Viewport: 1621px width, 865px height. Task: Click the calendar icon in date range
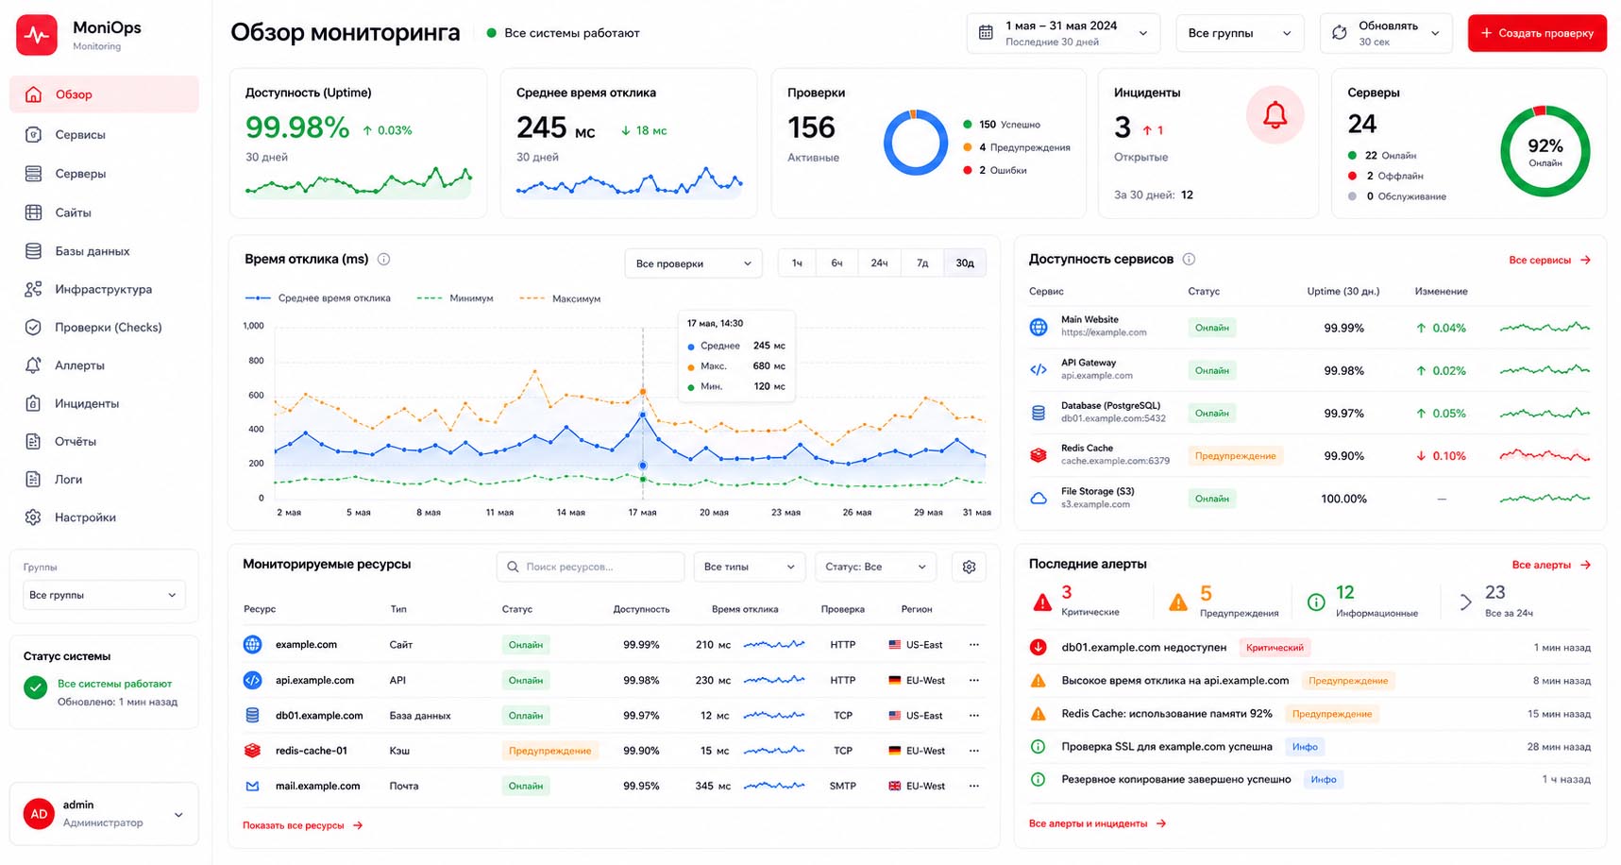986,33
